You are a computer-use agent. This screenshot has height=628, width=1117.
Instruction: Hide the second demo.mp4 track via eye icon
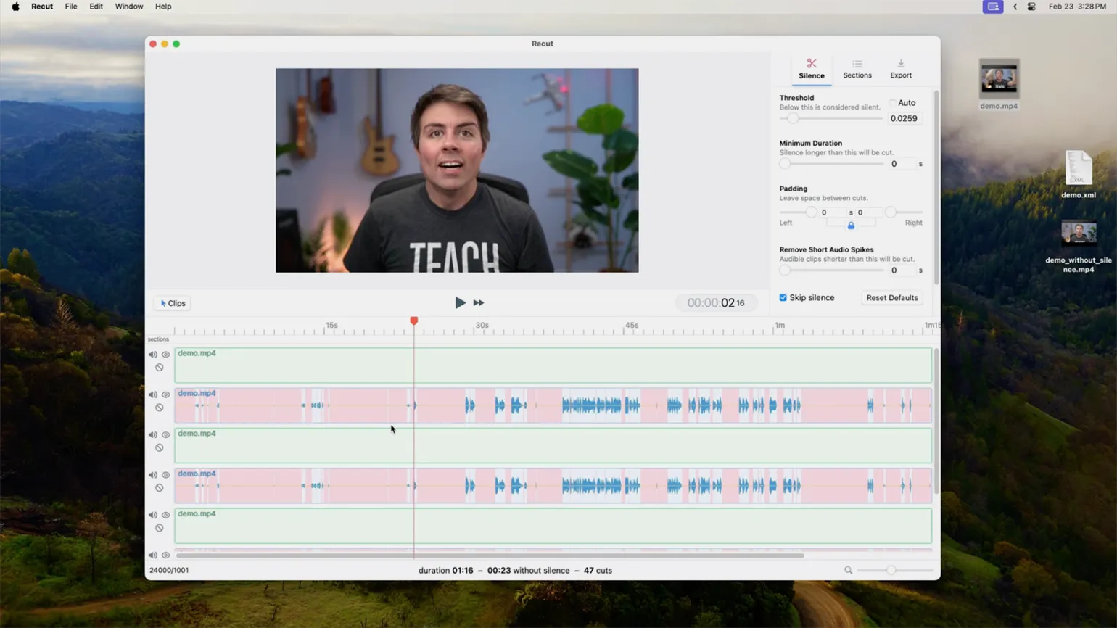click(x=166, y=395)
